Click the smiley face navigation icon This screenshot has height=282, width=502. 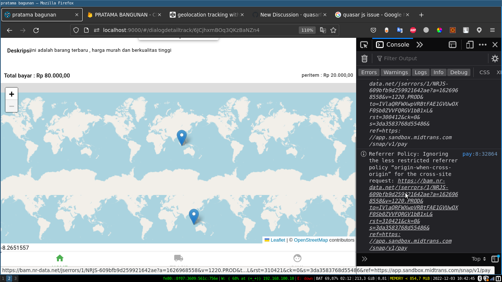[297, 258]
